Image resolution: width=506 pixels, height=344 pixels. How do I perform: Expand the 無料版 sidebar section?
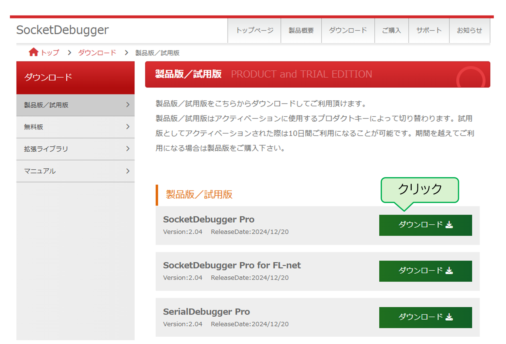tap(75, 127)
